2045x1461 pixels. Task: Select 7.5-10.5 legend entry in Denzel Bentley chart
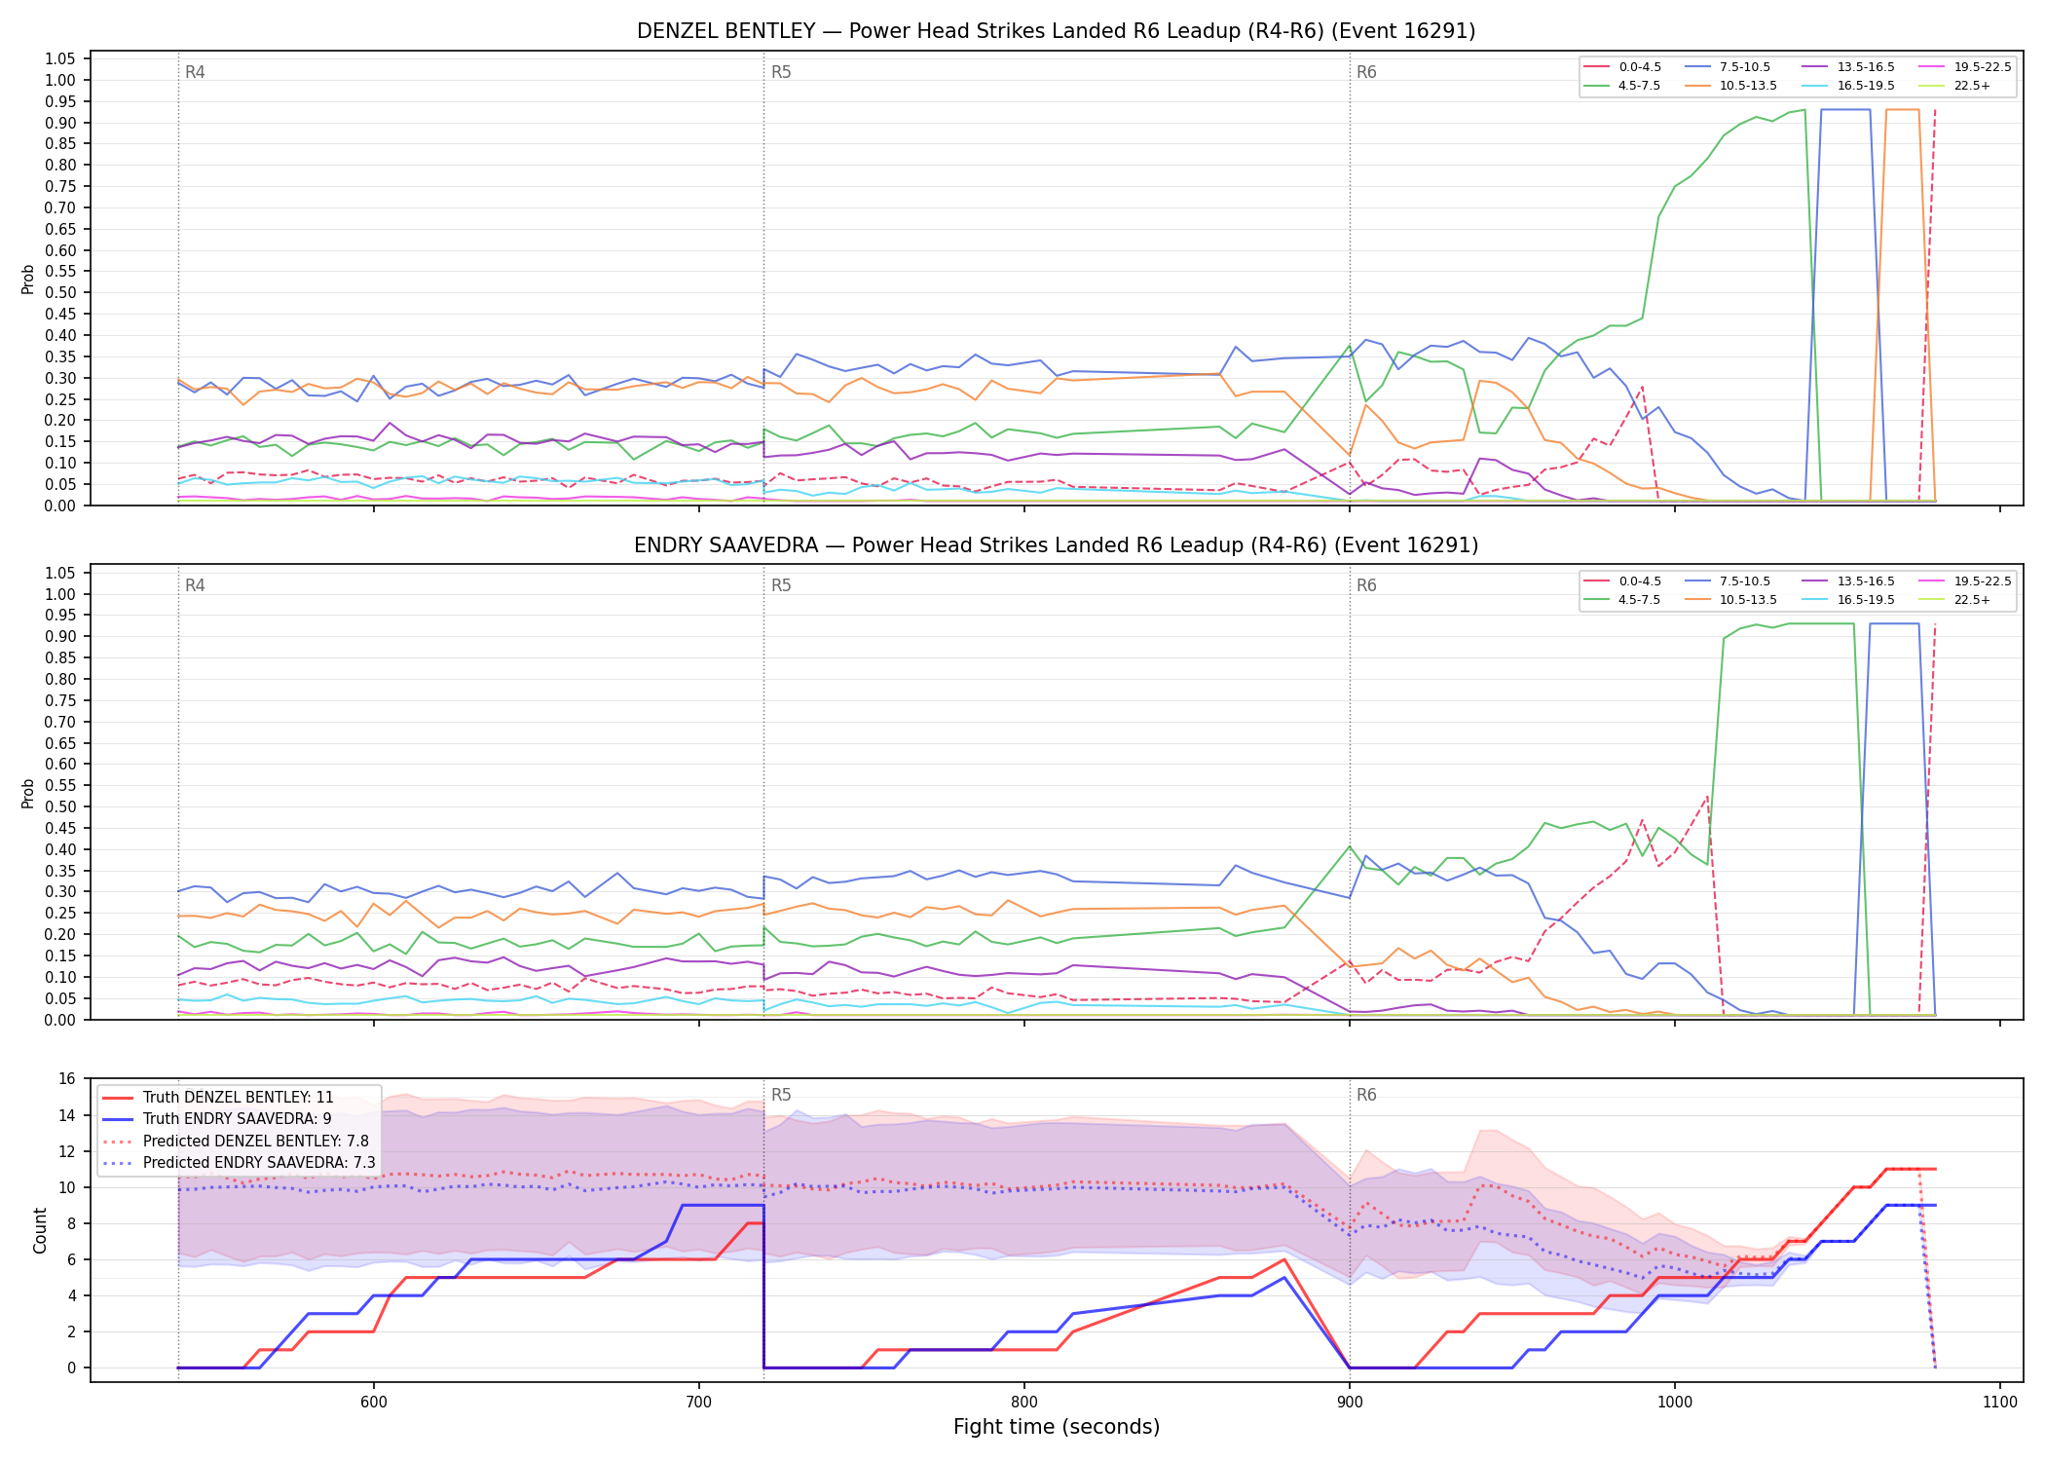[x=1727, y=67]
